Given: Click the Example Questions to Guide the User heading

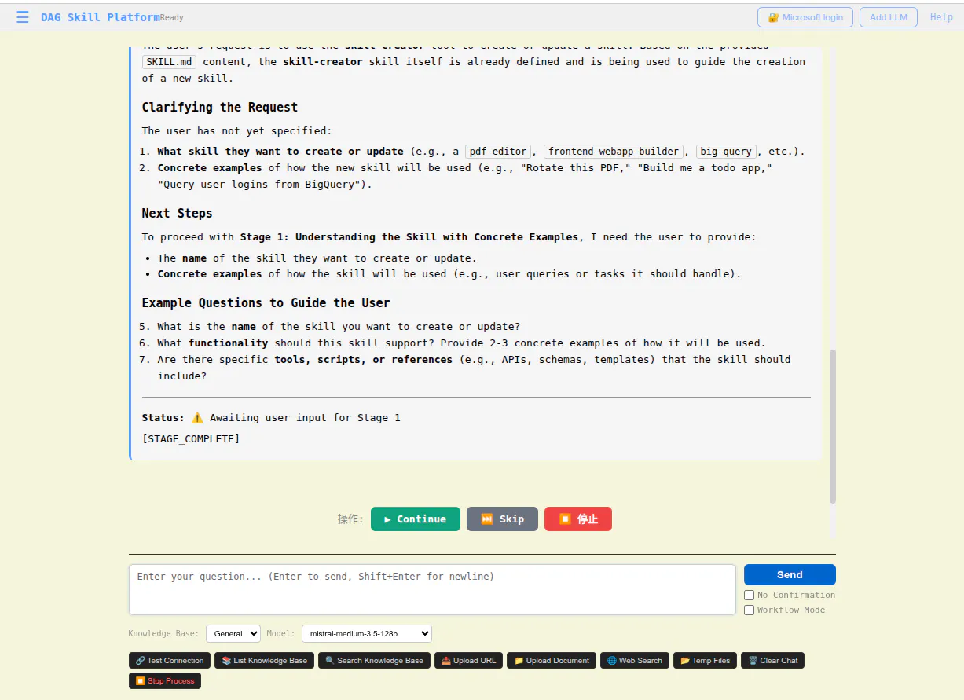Looking at the screenshot, I should click(x=266, y=303).
